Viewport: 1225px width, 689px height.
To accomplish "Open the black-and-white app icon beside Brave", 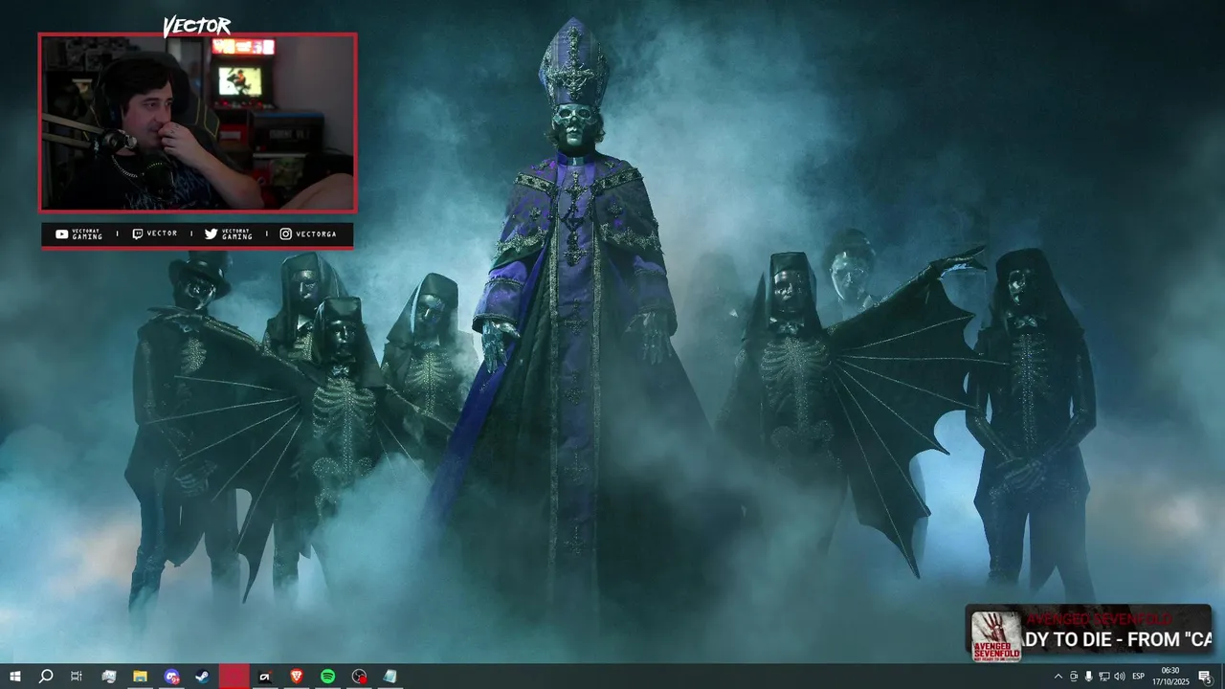I will (265, 677).
